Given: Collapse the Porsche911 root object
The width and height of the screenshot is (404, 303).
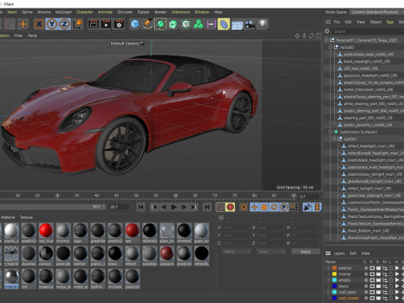Looking at the screenshot, I should (x=327, y=40).
